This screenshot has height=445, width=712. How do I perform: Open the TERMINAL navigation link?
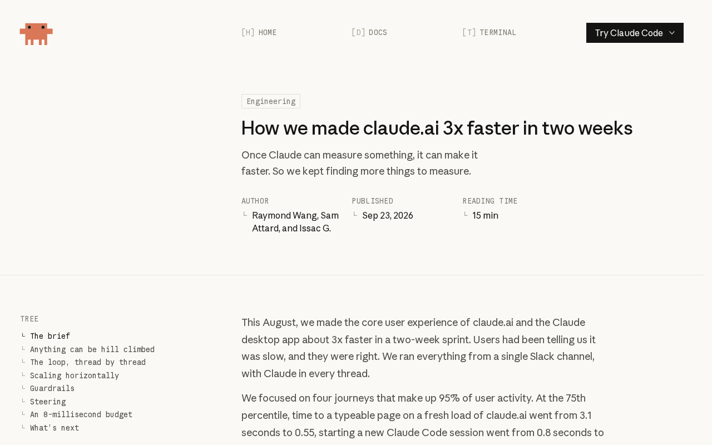coord(489,32)
